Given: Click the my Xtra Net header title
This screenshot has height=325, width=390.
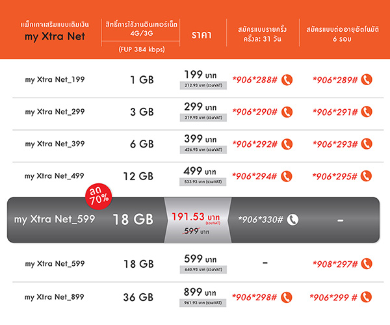Looking at the screenshot, I should pos(51,36).
